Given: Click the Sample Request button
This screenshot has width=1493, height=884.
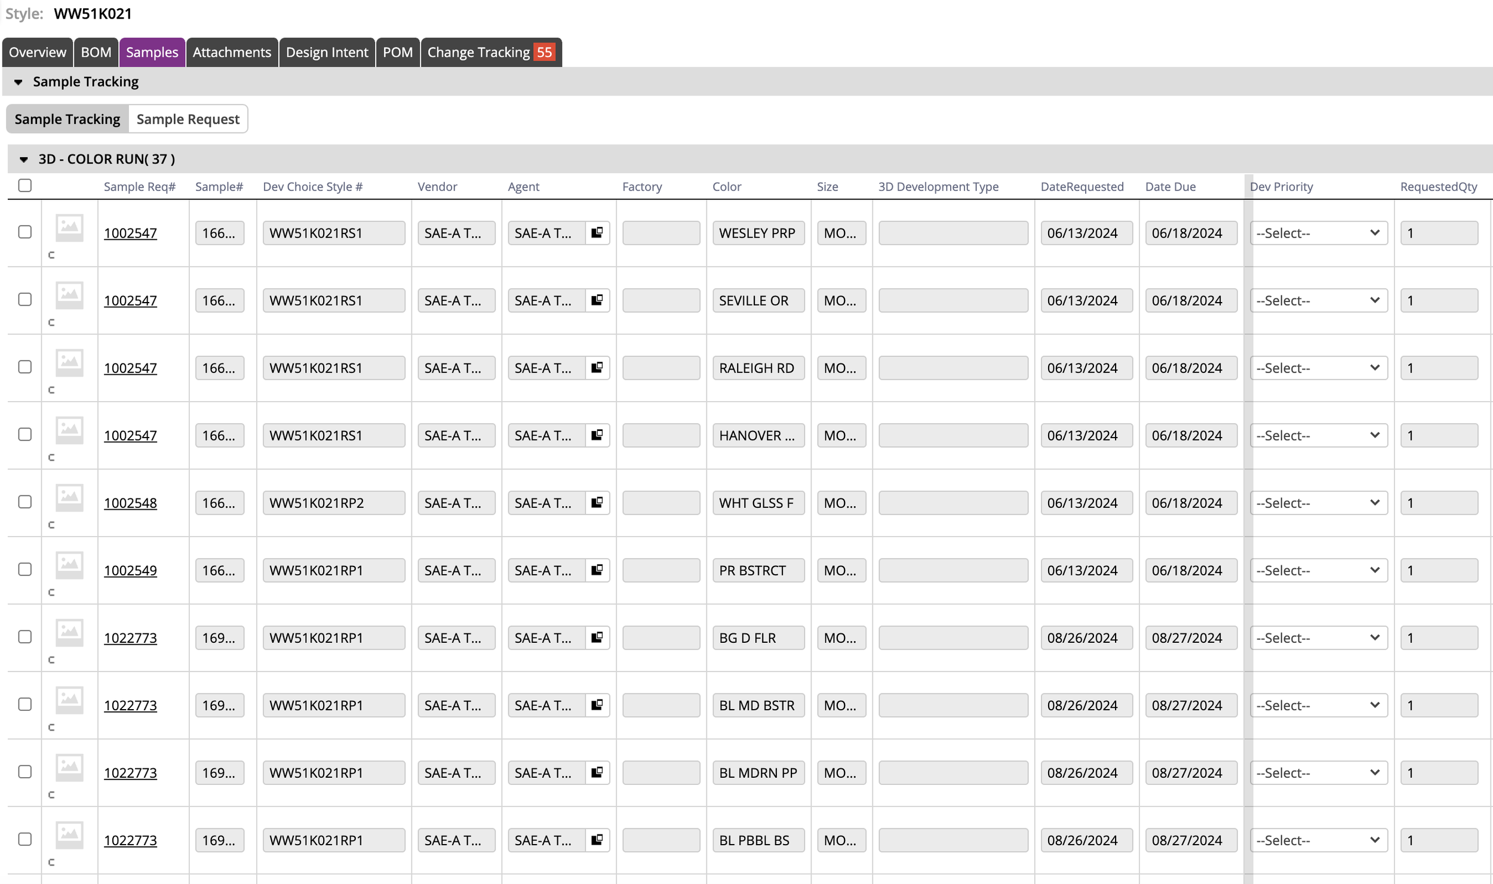Looking at the screenshot, I should coord(188,119).
